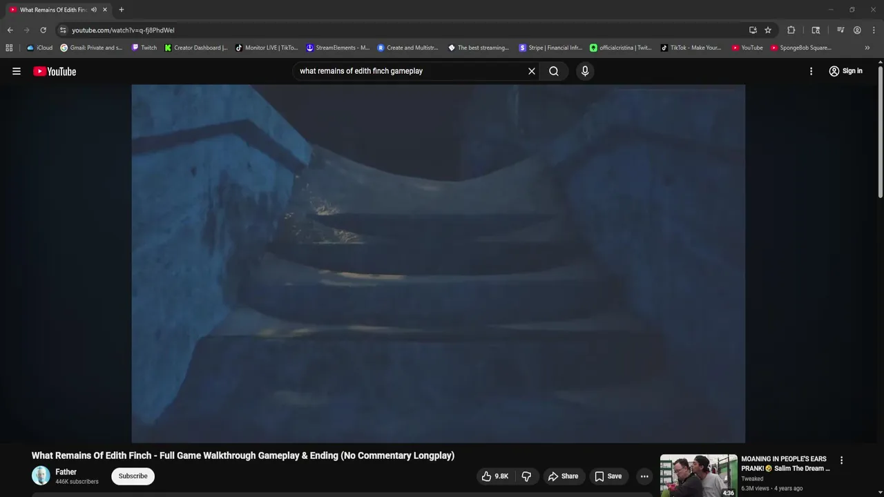
Task: Run search with the magnifier button
Action: (554, 71)
